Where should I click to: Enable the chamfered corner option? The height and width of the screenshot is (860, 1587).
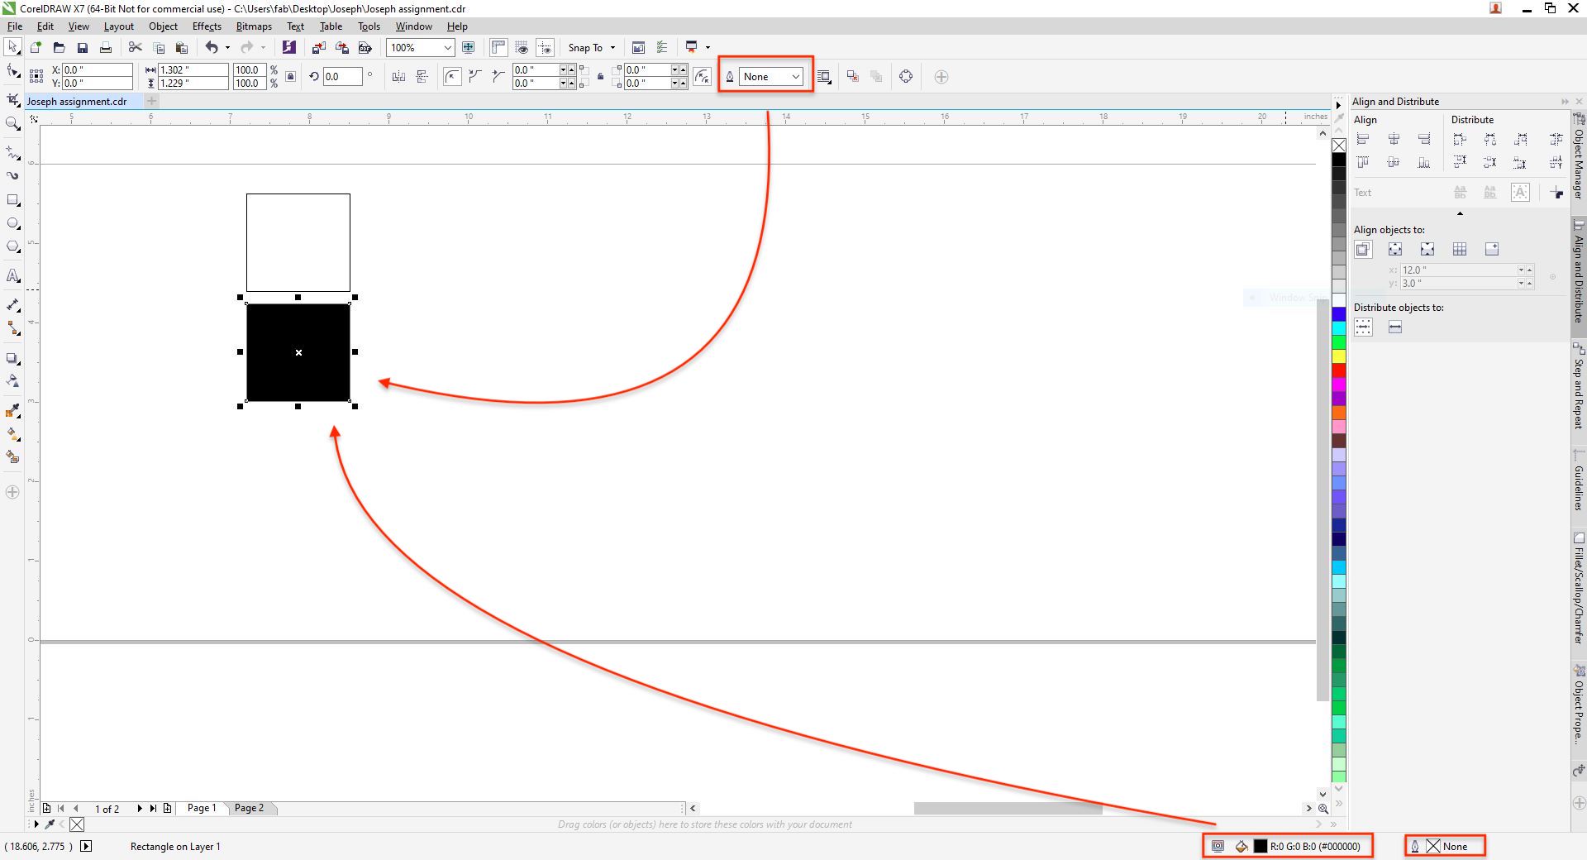(x=498, y=77)
